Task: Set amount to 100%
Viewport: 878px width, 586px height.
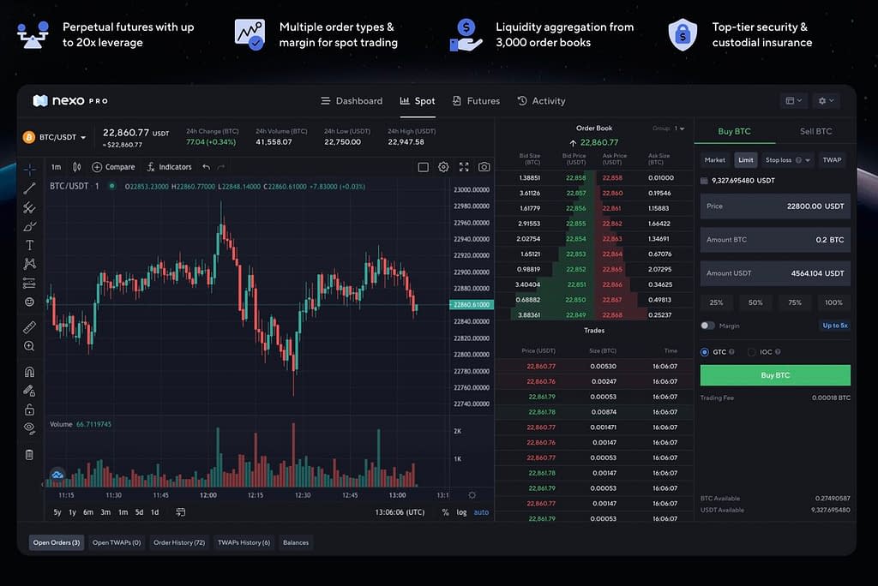Action: coord(833,302)
